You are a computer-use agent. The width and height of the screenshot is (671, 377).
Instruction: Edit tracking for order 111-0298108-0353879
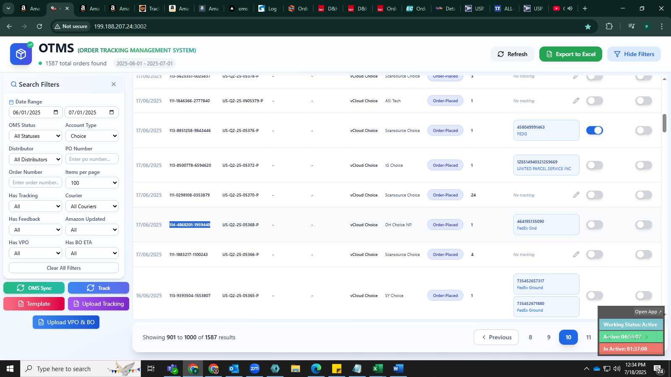pyautogui.click(x=576, y=195)
